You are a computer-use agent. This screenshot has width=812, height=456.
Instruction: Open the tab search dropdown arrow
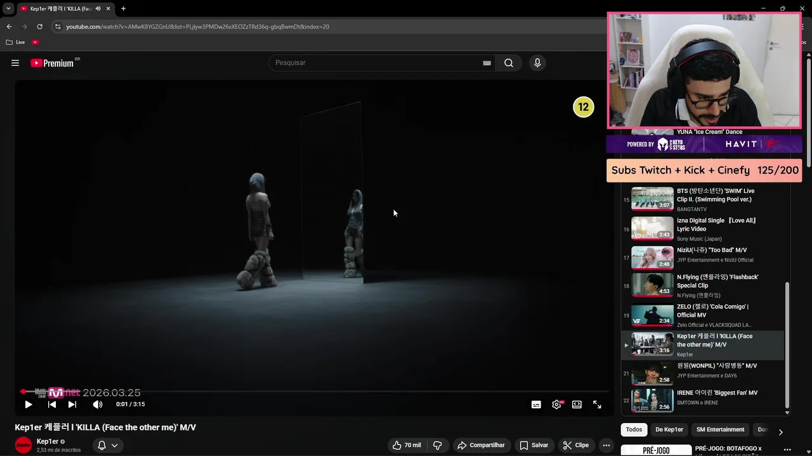point(8,9)
